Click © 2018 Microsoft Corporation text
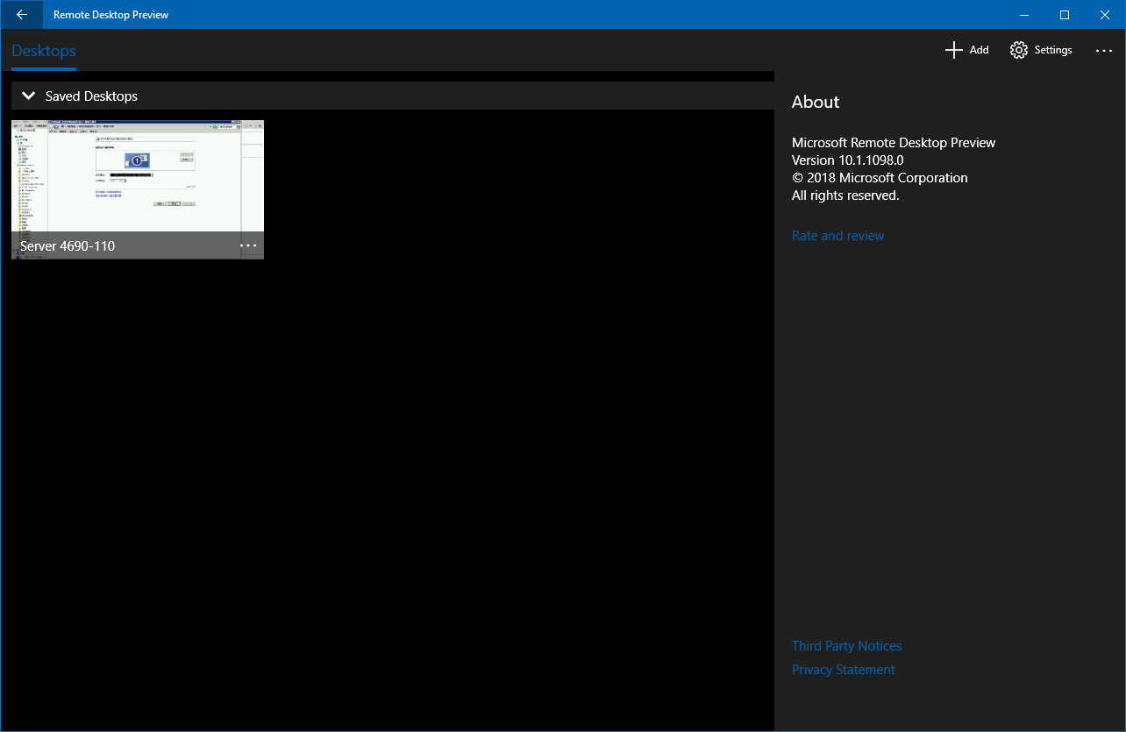This screenshot has width=1126, height=732. coord(880,178)
